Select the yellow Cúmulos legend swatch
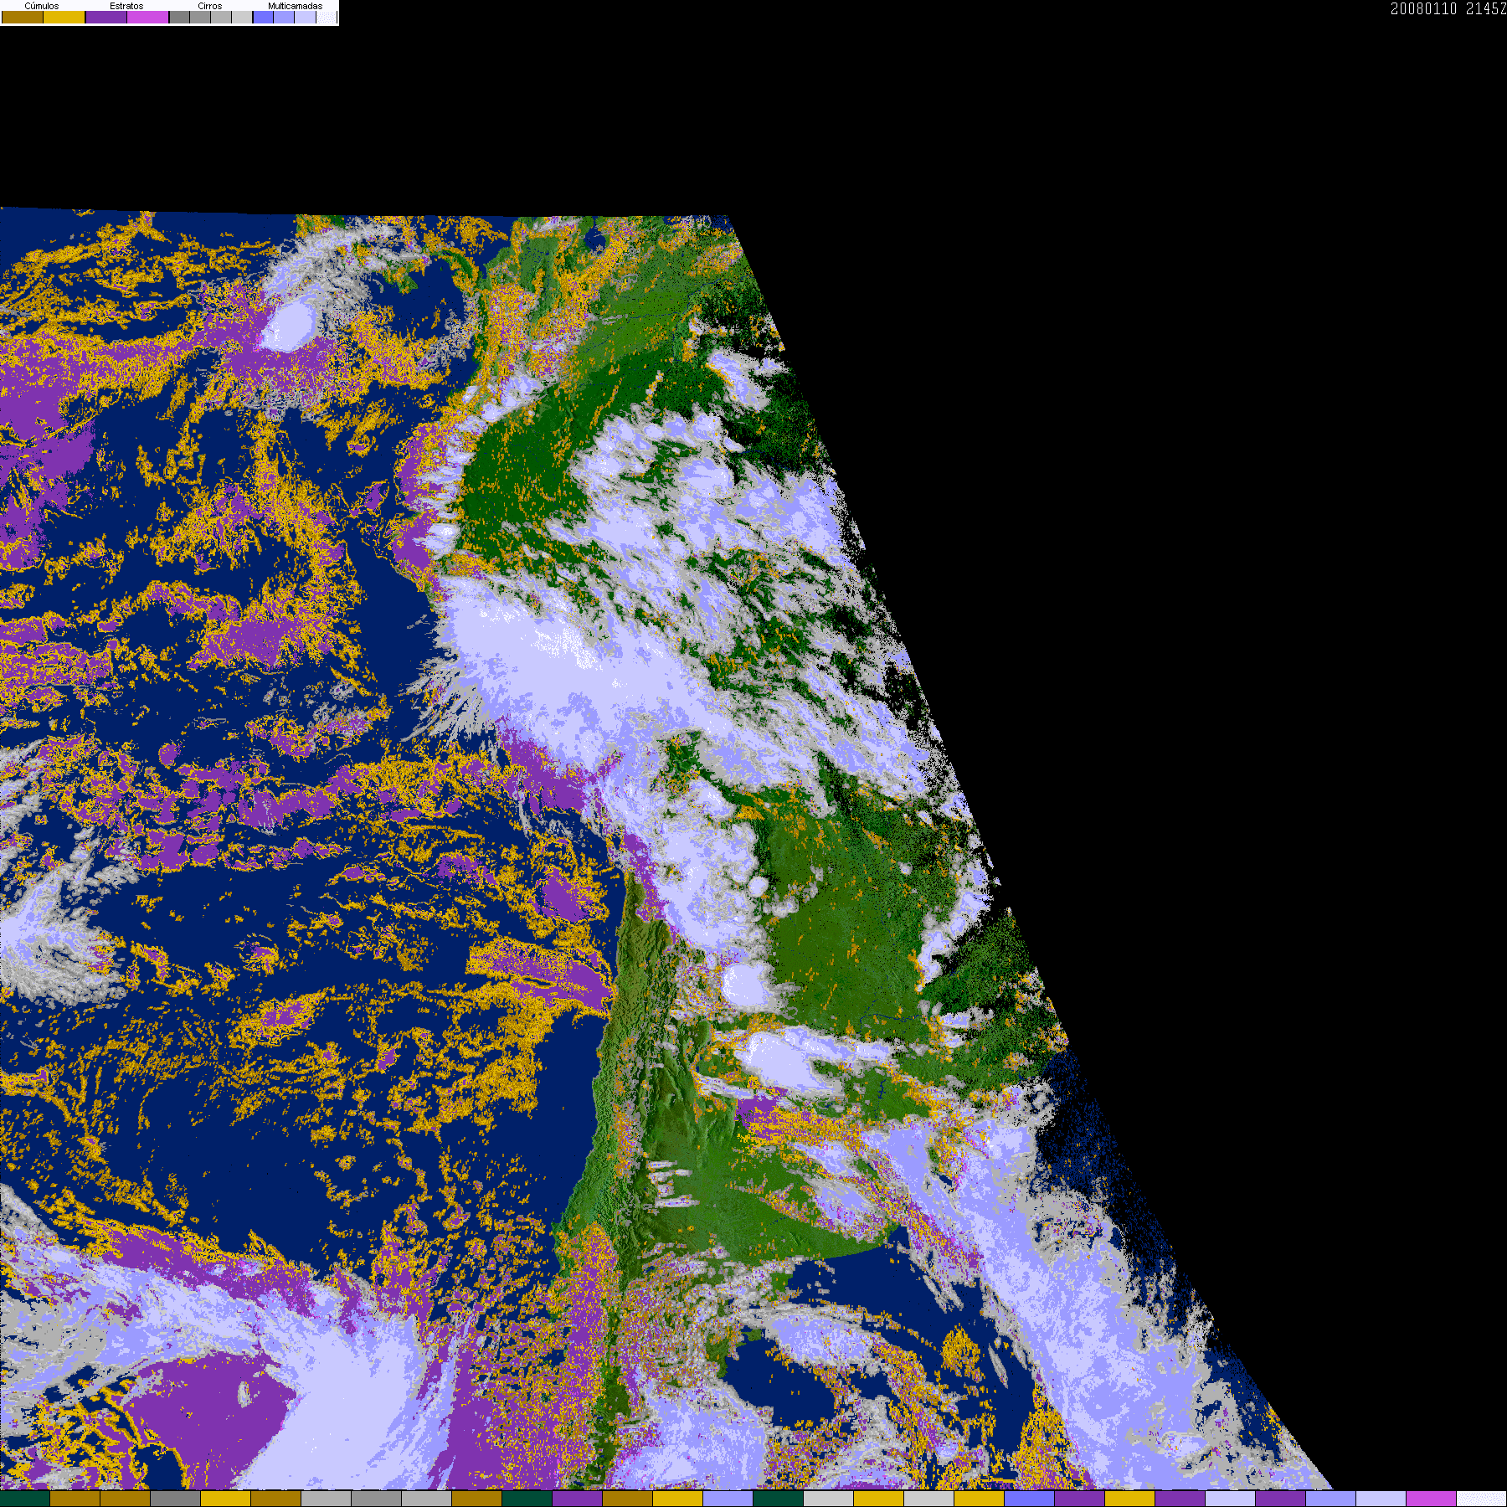Viewport: 1507px width, 1507px height. [64, 18]
